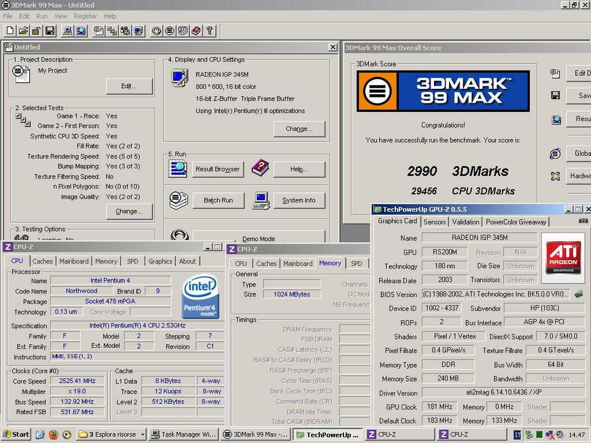Click Task Manager taskbar button
Viewport: 591px width, 443px height.
184,434
